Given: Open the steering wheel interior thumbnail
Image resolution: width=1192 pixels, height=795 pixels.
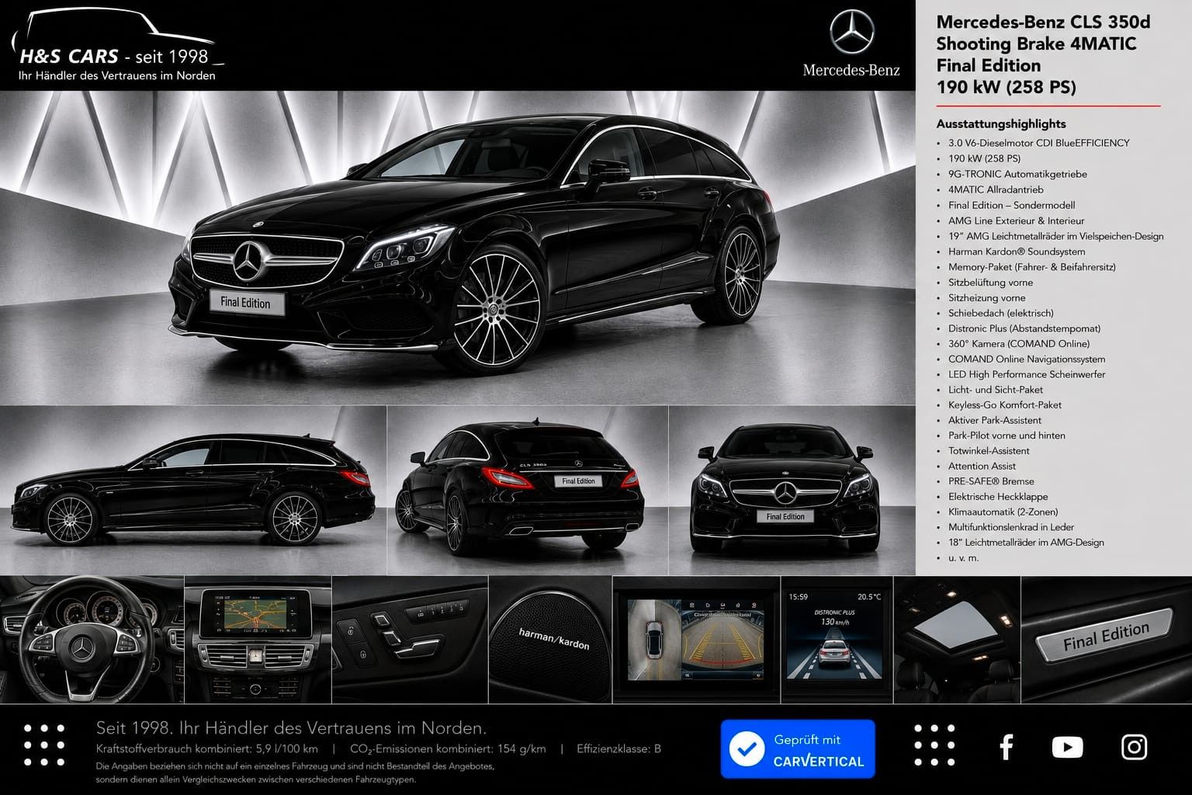Looking at the screenshot, I should pos(92,640).
